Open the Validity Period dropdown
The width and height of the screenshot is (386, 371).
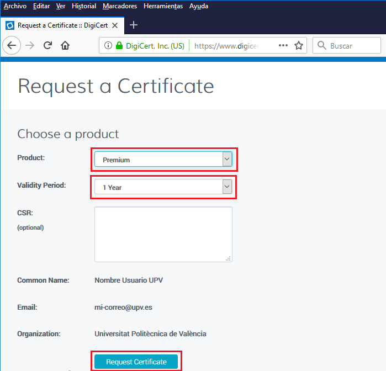tap(163, 187)
